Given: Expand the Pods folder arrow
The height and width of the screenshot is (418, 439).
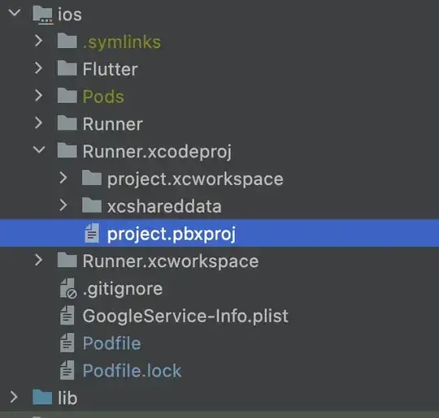Looking at the screenshot, I should (x=39, y=95).
